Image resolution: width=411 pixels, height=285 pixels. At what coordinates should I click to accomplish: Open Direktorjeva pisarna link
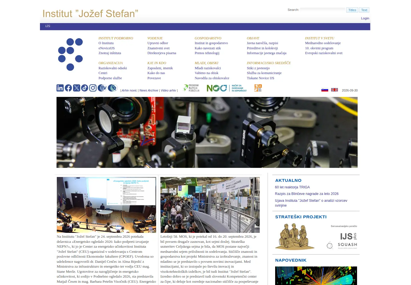162,53
